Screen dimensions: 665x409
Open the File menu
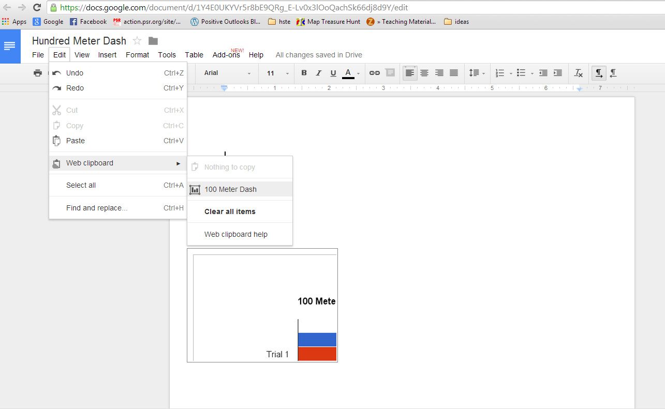38,55
